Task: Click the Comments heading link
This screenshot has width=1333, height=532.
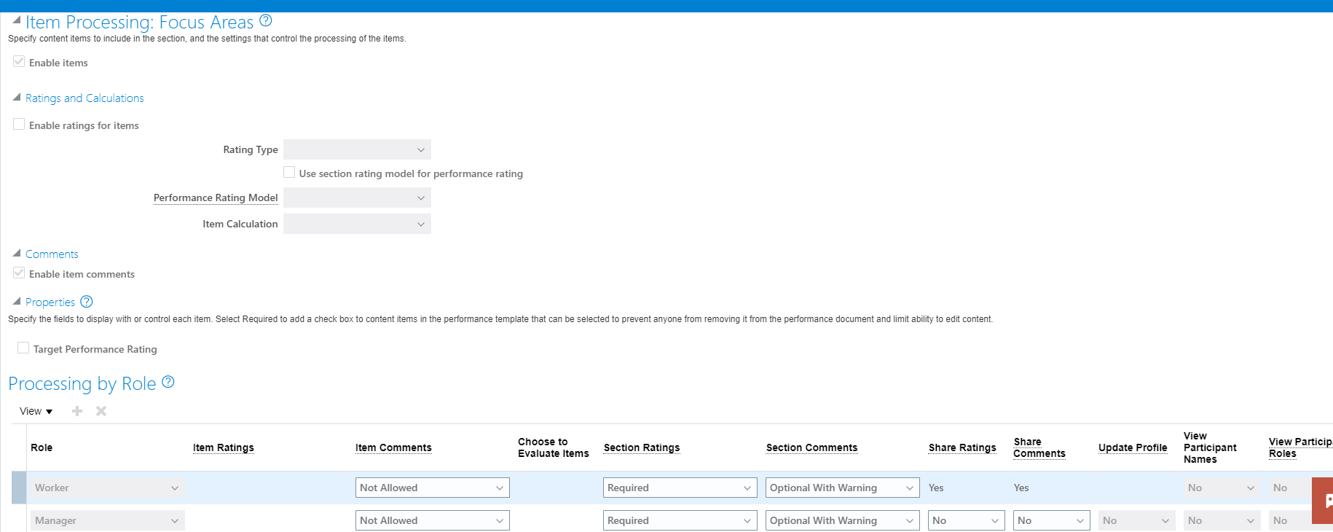Action: pos(52,254)
